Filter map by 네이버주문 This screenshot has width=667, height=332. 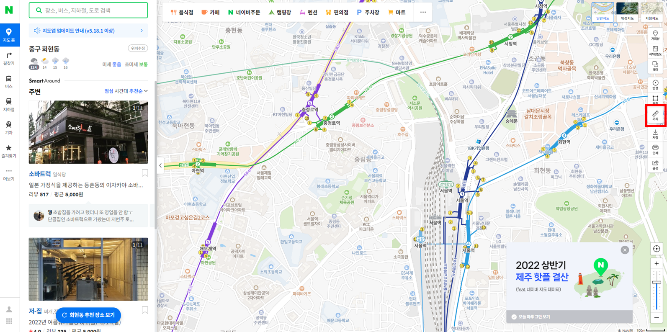pos(244,13)
